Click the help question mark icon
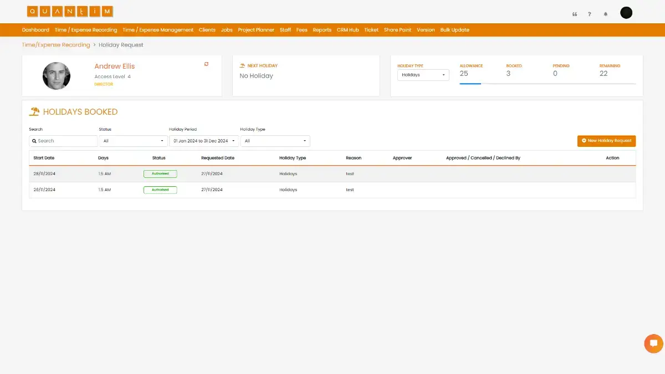Image resolution: width=665 pixels, height=374 pixels. click(590, 14)
